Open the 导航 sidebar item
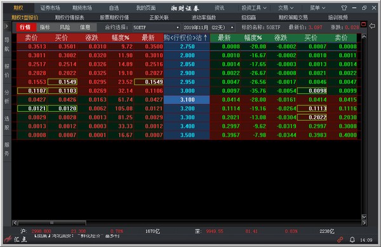Viewport: 381px width, 247px height. pyautogui.click(x=7, y=44)
